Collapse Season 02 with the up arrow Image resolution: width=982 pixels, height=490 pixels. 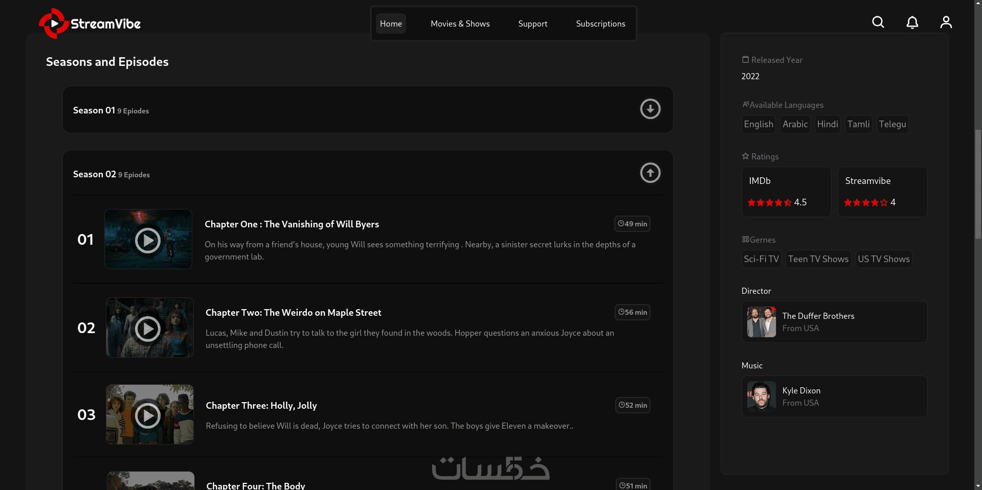tap(651, 173)
